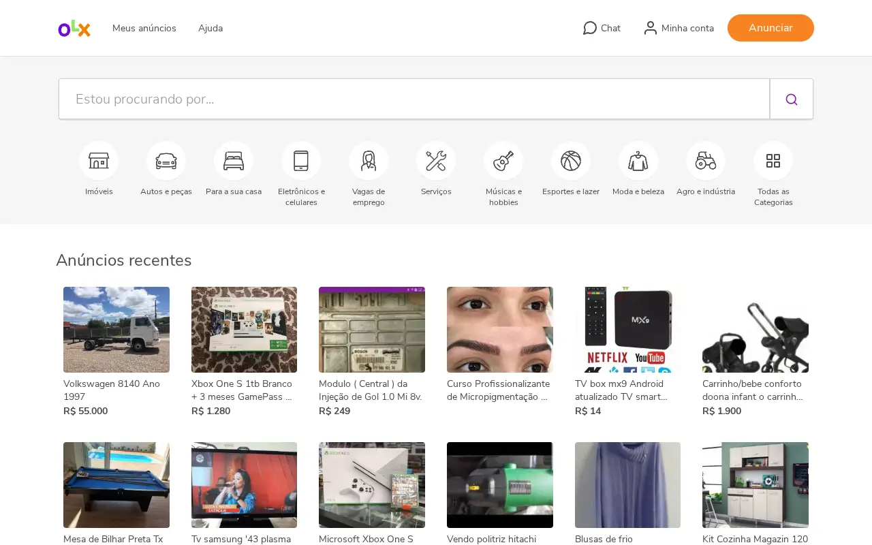Go to Minha conta link

point(687,28)
